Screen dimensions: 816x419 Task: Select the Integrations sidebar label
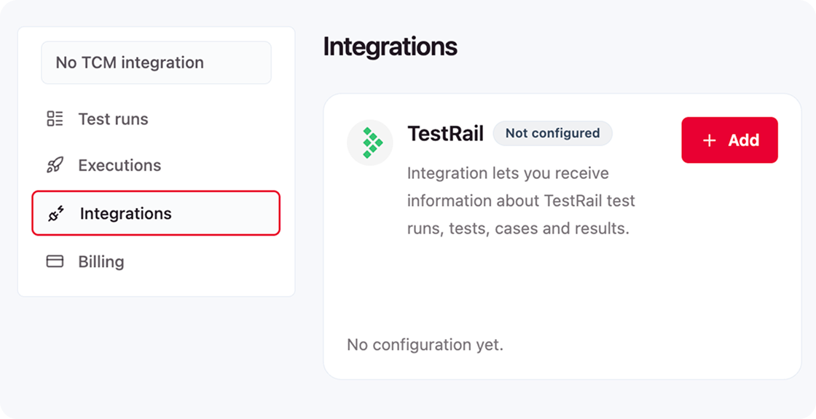click(x=126, y=214)
